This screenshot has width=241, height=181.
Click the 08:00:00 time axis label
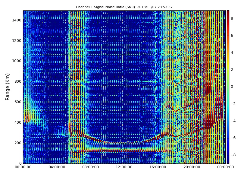click(x=91, y=167)
